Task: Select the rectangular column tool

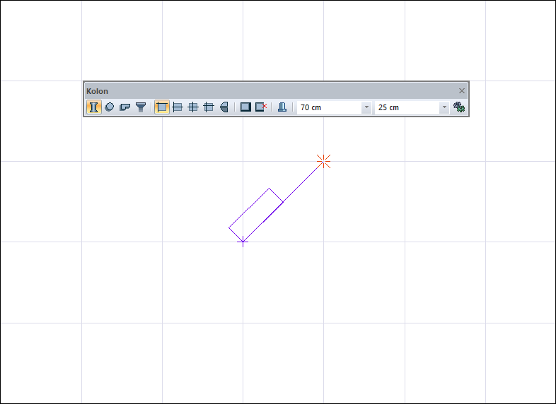Action: coord(93,107)
